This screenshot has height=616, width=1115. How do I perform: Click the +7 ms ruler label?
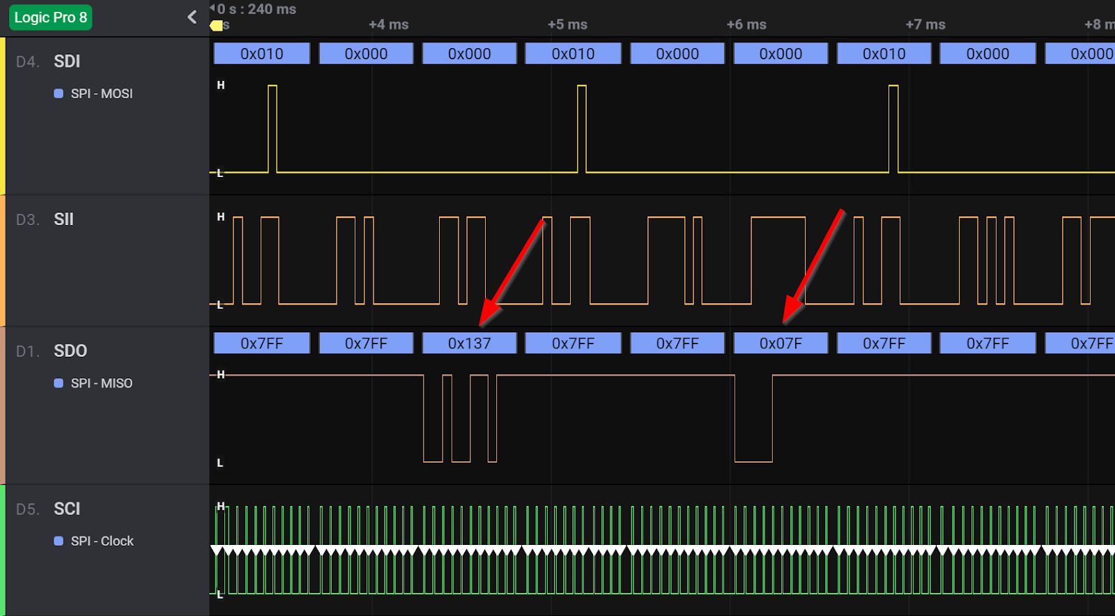(x=925, y=24)
